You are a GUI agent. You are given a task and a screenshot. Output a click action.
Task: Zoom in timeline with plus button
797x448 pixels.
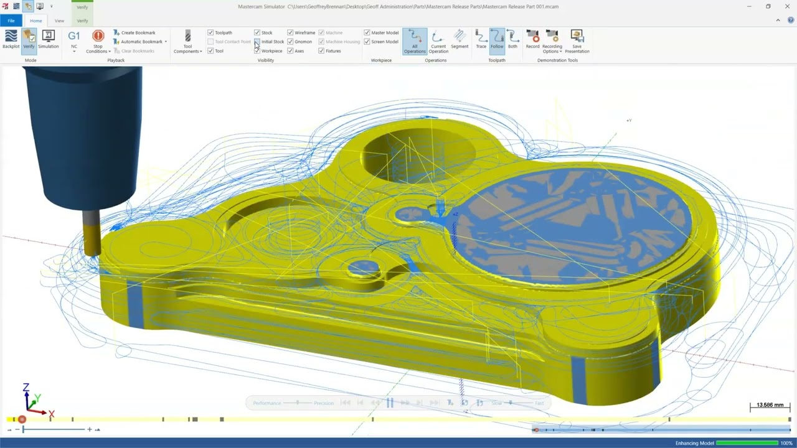click(x=89, y=429)
